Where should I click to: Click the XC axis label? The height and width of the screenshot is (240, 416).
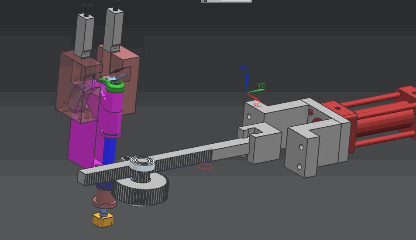(257, 105)
